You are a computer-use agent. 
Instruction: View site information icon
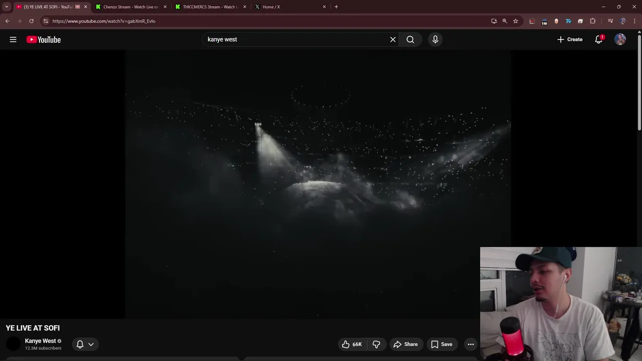pos(46,21)
